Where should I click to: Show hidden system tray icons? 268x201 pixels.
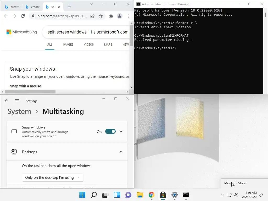(x=222, y=195)
